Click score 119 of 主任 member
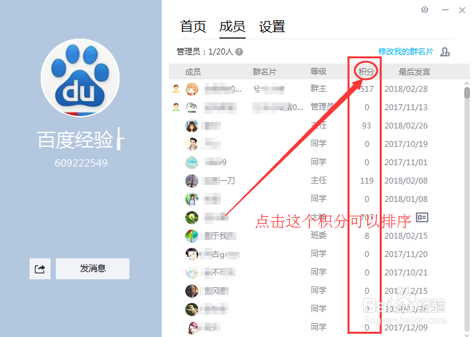This screenshot has height=337, width=473. (367, 181)
